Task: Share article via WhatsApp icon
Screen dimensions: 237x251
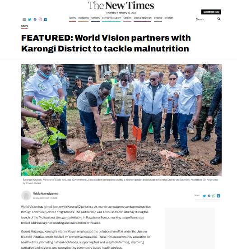Action: click(214, 196)
